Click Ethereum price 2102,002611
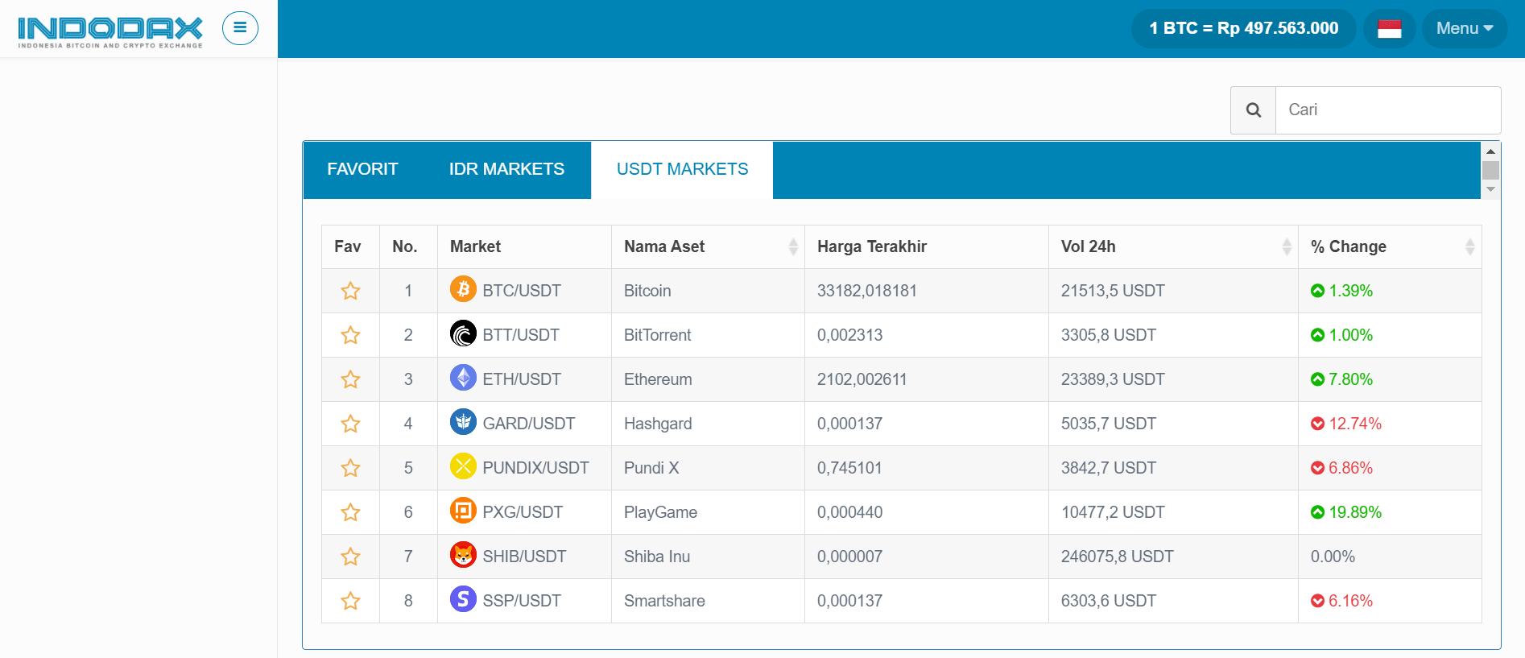The image size is (1525, 658). [x=862, y=379]
